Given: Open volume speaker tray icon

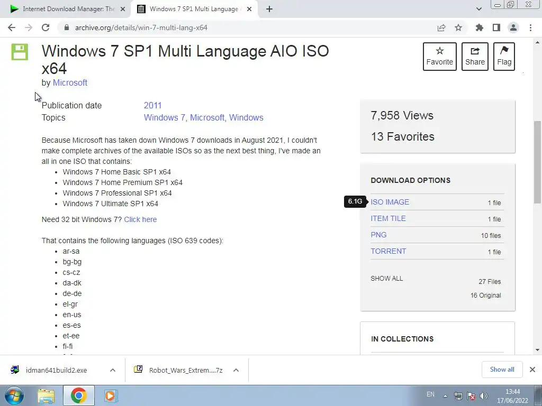Looking at the screenshot, I should [x=484, y=396].
